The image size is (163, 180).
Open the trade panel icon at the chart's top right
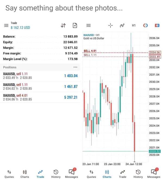coord(157,25)
